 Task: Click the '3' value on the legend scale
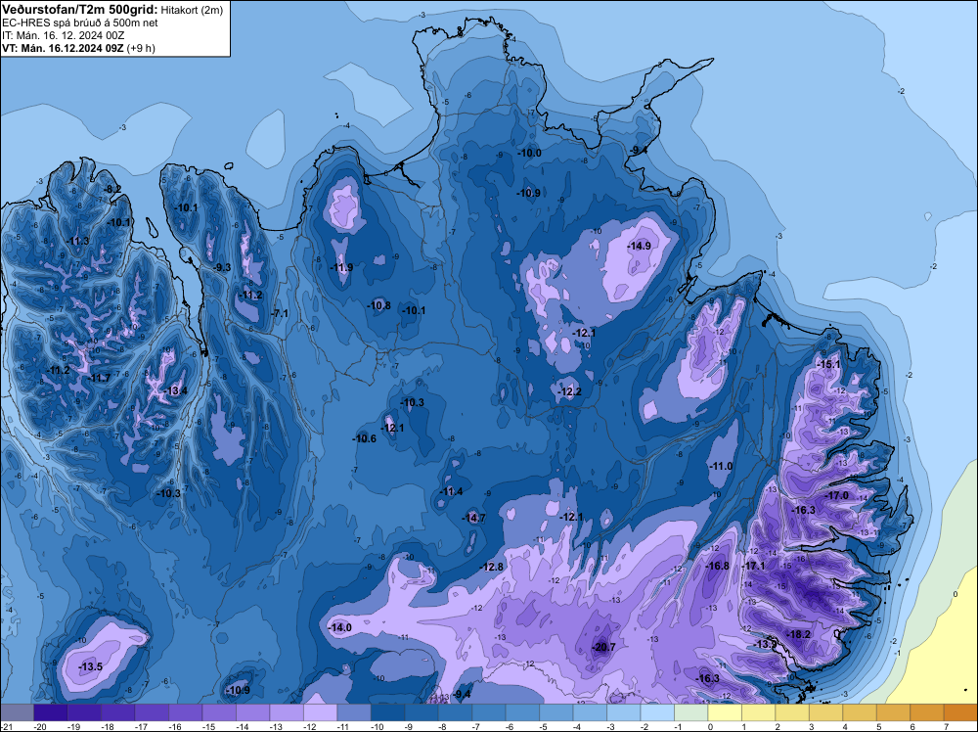[811, 726]
